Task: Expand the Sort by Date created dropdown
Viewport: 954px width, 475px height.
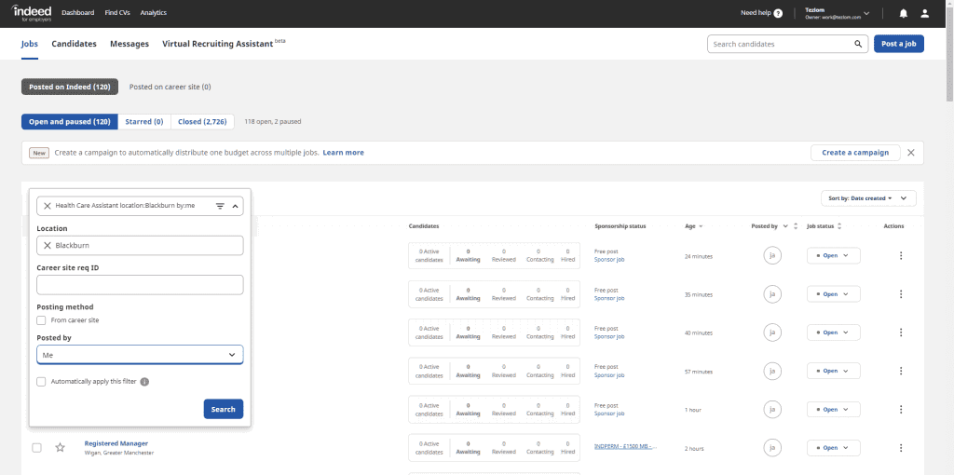Action: pyautogui.click(x=866, y=198)
